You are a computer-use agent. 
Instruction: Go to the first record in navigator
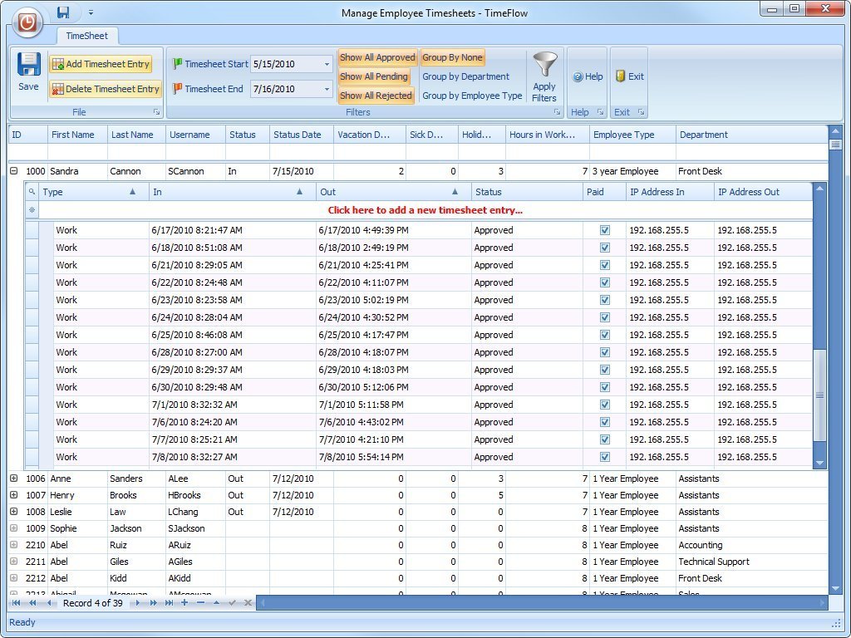17,603
